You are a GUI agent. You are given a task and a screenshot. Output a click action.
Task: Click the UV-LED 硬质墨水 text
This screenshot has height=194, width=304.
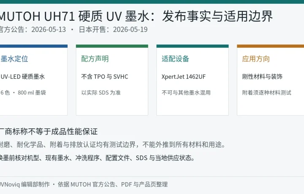(x=23, y=77)
